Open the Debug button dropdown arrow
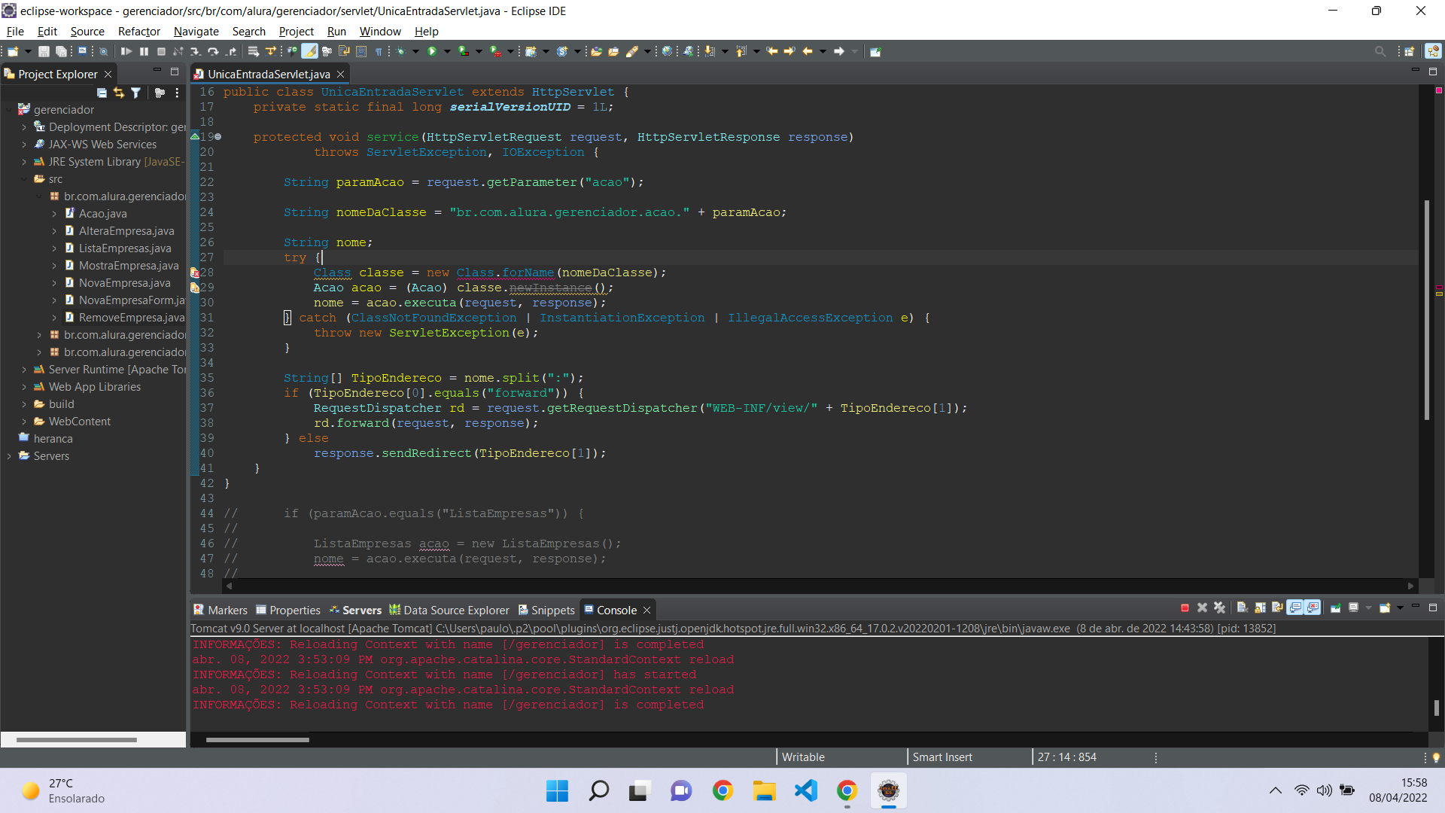The width and height of the screenshot is (1445, 813). [415, 51]
